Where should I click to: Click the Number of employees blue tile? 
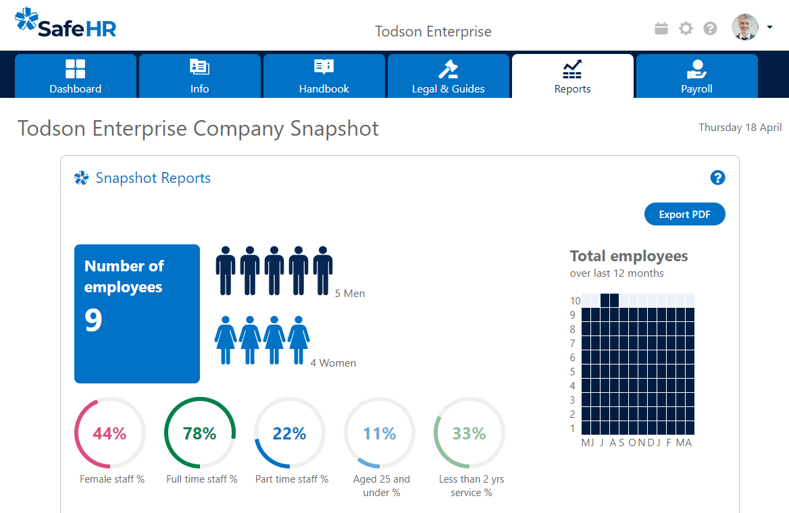point(136,313)
